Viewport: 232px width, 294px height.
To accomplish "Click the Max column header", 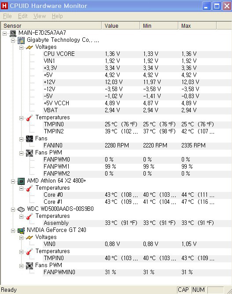I will [198, 26].
